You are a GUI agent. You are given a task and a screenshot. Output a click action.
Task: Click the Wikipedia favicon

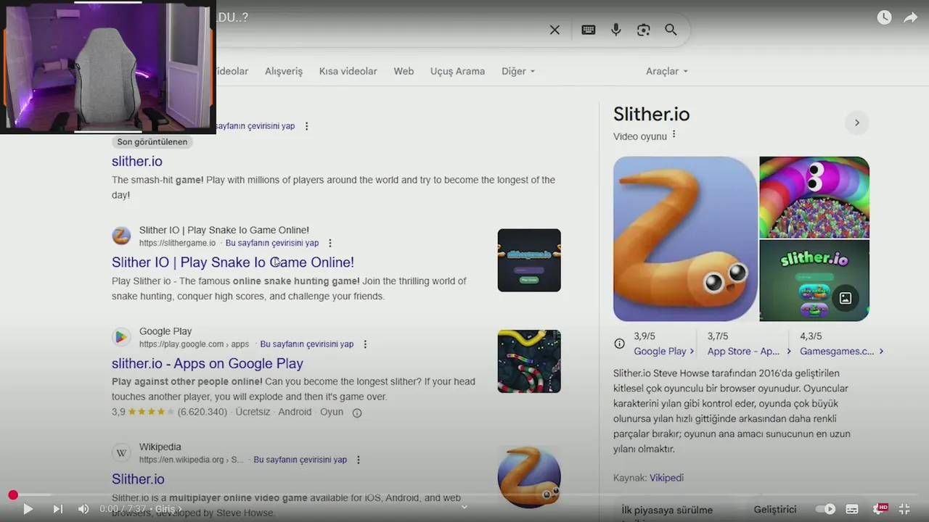coord(121,453)
